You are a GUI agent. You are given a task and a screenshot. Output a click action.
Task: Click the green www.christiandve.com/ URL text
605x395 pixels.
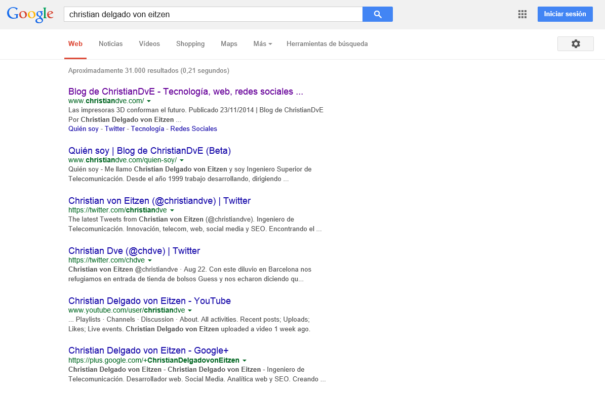click(x=106, y=101)
